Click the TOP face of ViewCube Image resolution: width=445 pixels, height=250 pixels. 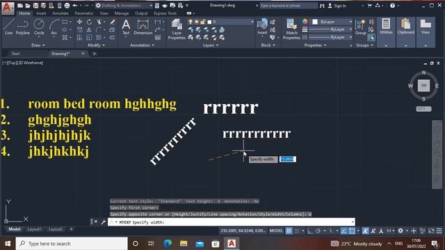[423, 85]
